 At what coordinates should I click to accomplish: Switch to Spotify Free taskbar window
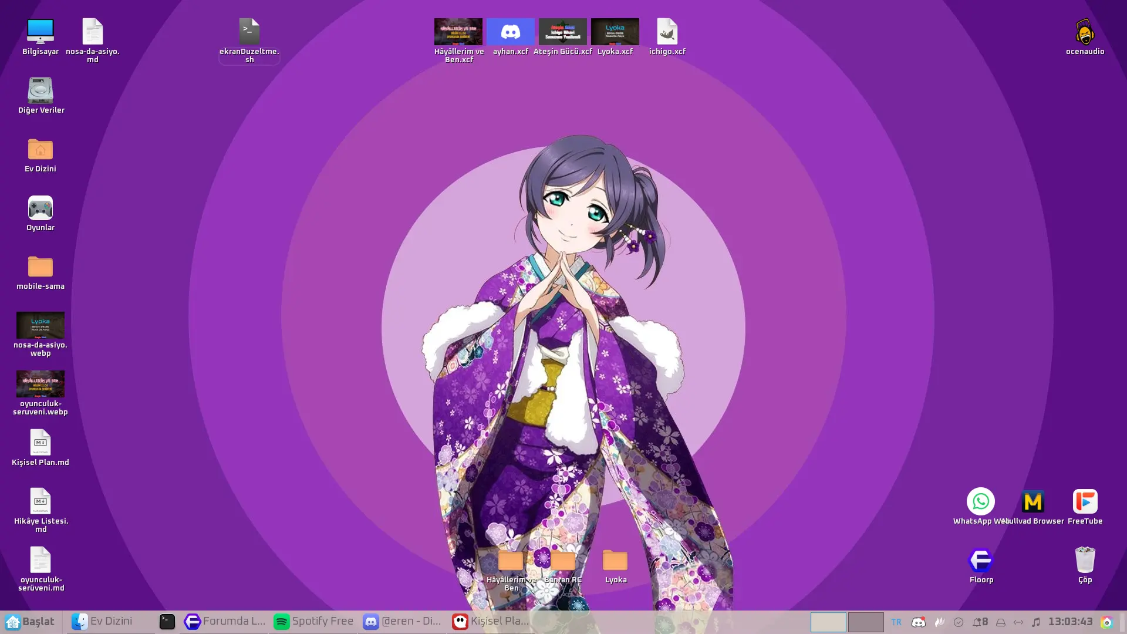tap(313, 622)
